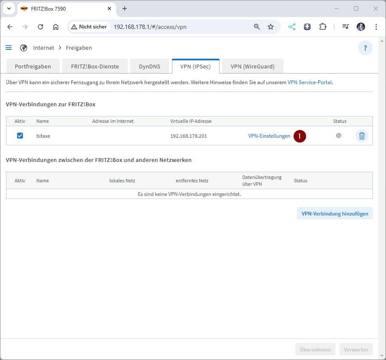386x360 pixels.
Task: Click the globe Internet icon in breadcrumb
Action: click(23, 48)
